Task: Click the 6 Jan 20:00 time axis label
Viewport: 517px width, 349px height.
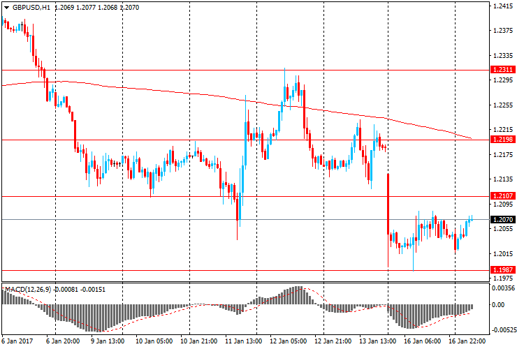Action: (63, 341)
